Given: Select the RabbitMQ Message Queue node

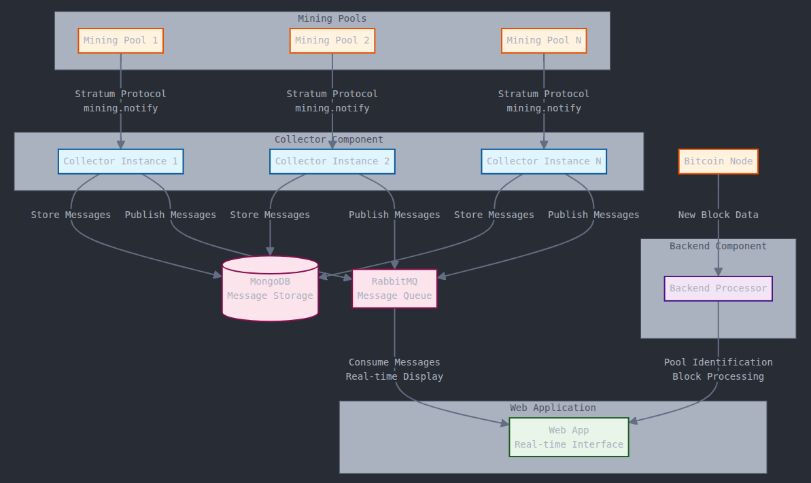Looking at the screenshot, I should pos(394,289).
